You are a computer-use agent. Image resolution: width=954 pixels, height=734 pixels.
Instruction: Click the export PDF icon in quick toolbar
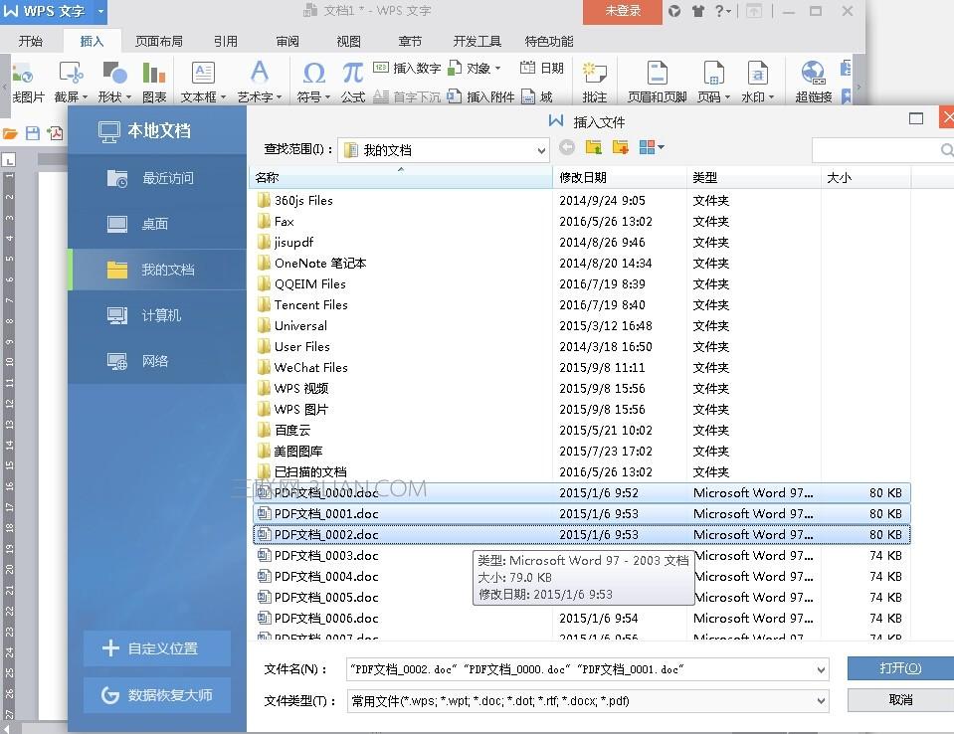[x=55, y=133]
